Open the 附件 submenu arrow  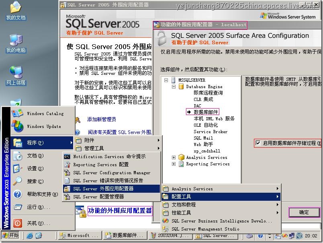158,140
